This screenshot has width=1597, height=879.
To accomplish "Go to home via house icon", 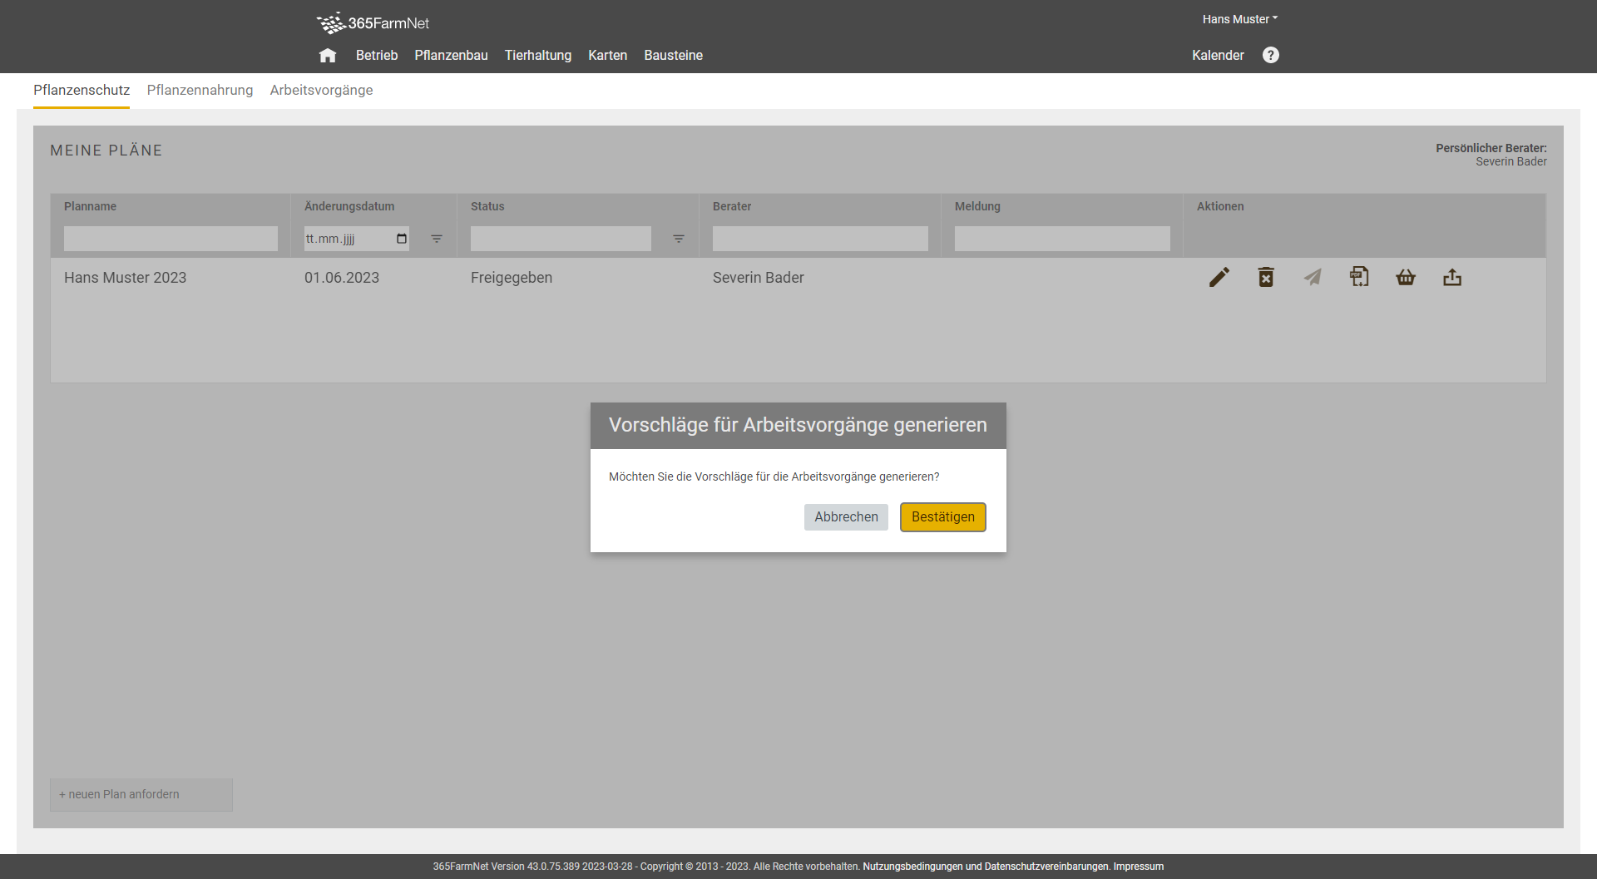I will tap(328, 56).
